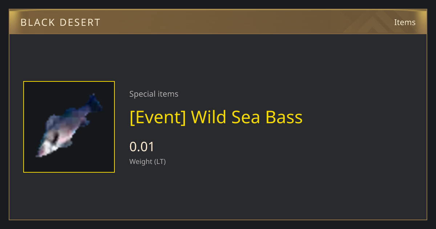Open the BLACK DESERT header title

(x=60, y=23)
